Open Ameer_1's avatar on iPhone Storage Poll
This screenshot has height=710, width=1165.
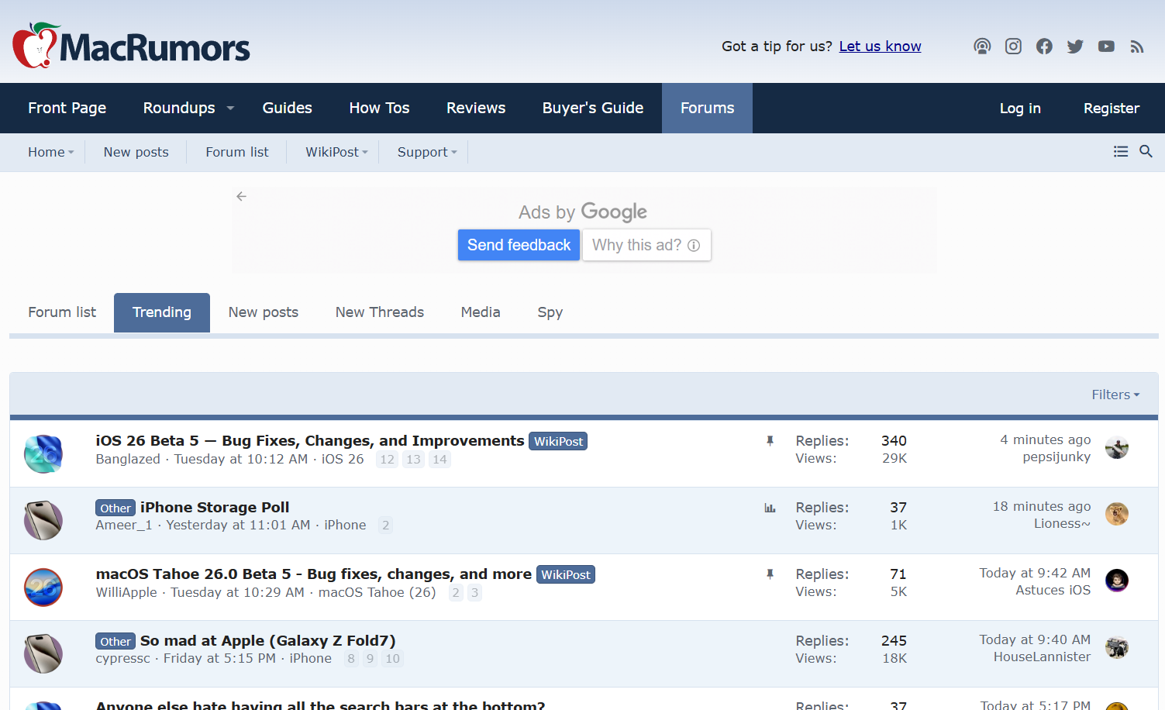[43, 520]
